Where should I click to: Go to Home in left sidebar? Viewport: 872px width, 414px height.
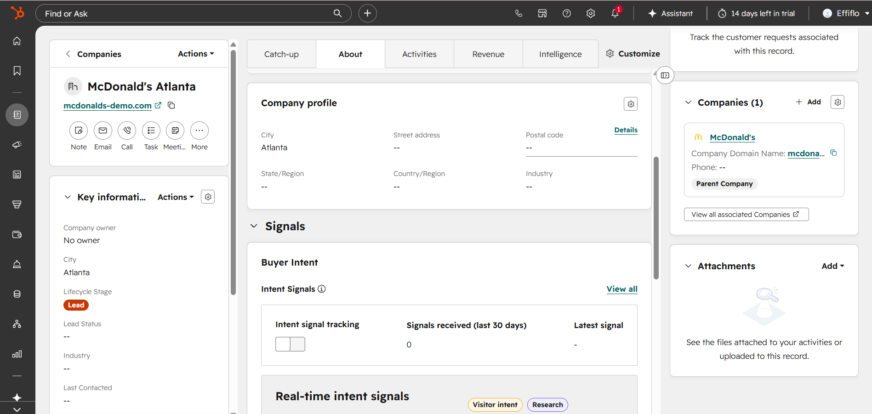[17, 41]
